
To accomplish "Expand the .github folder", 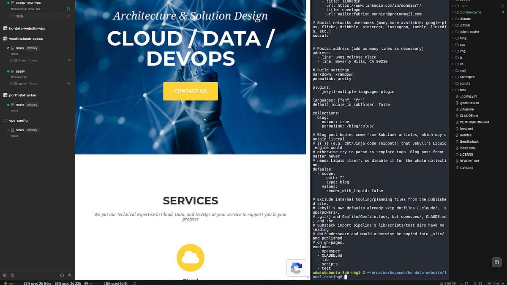I will click(452, 25).
